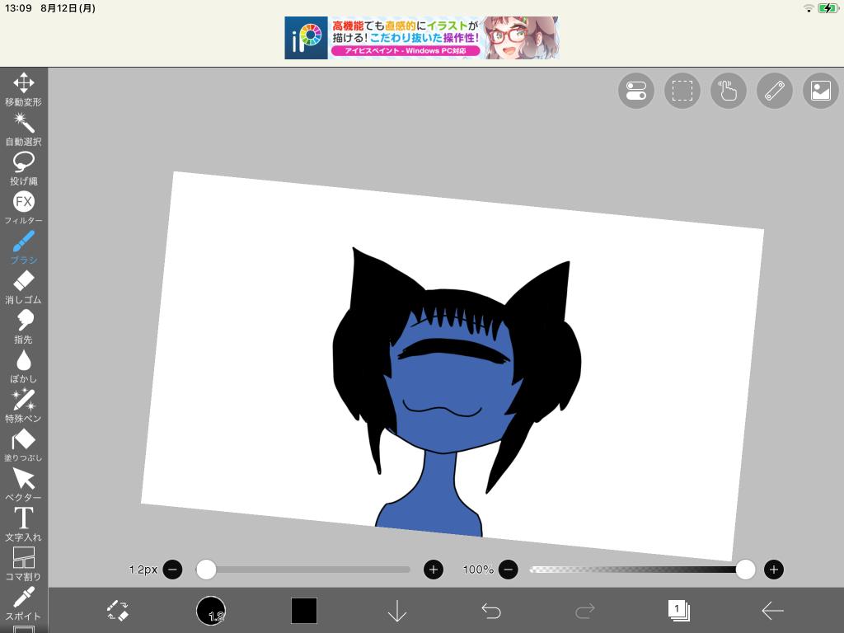844x633 pixels.
Task: Select the Eraser tool (消しゴム)
Action: 23,287
